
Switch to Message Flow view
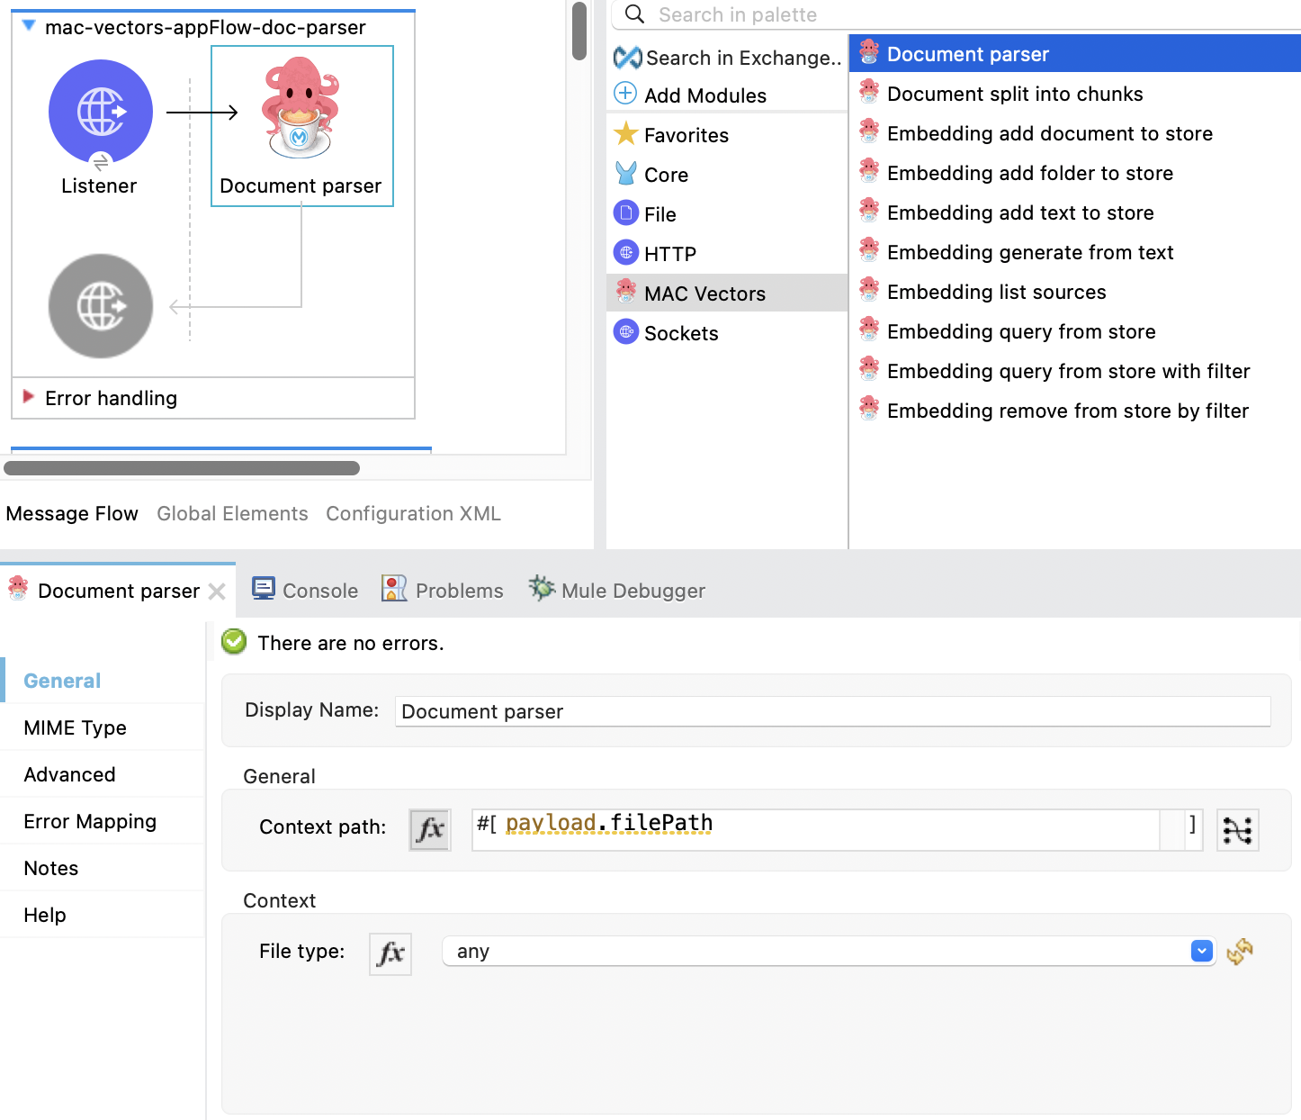point(72,513)
